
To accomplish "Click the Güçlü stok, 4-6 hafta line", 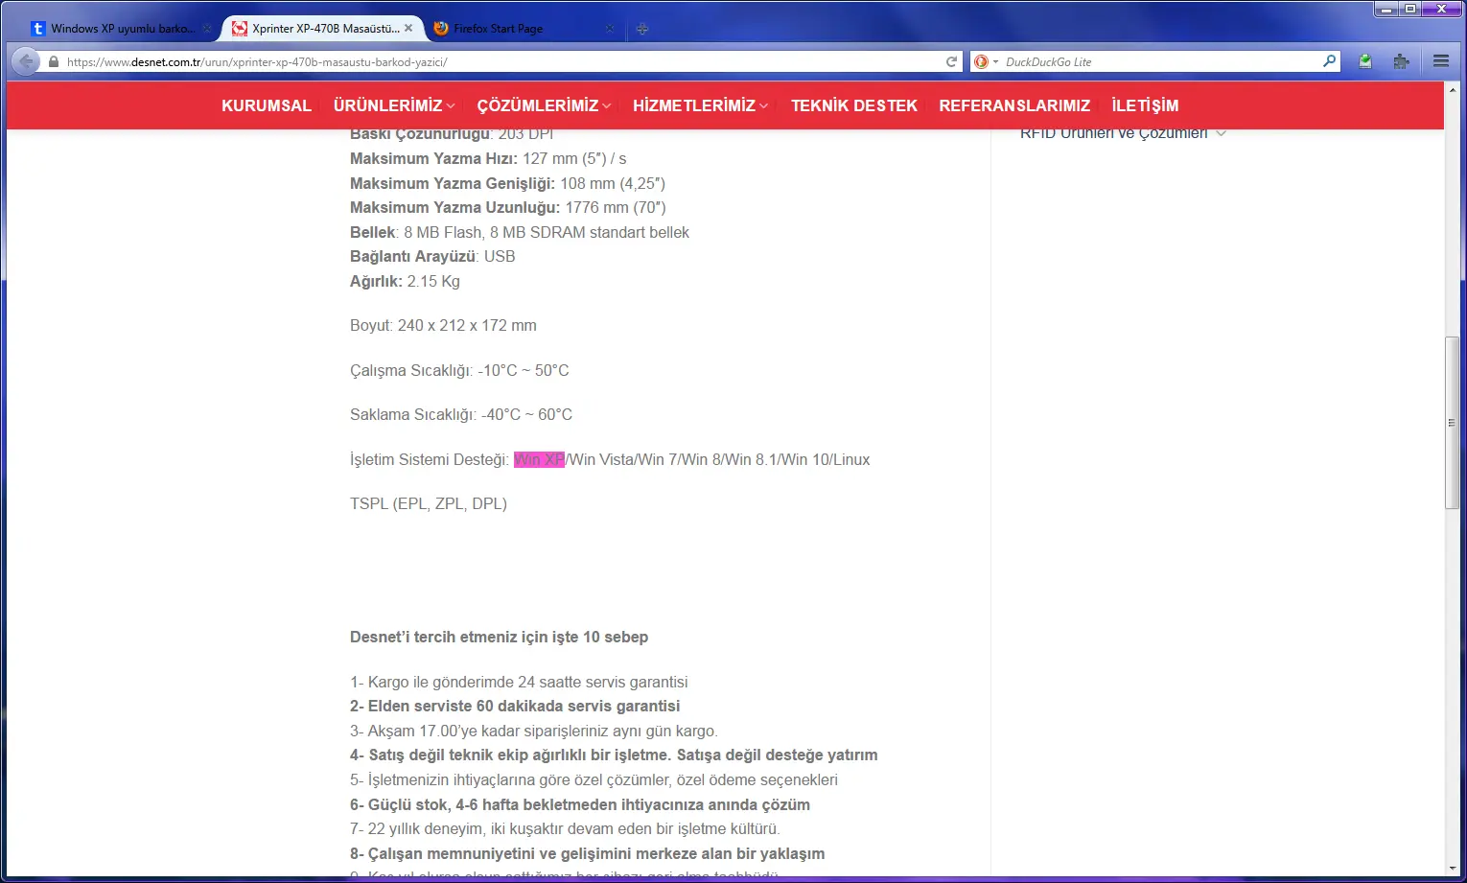I will coord(580,804).
